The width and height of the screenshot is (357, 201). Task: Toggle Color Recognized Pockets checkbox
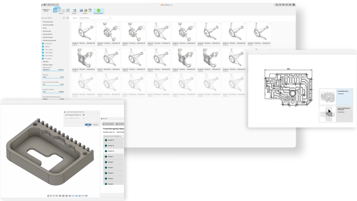pos(84,115)
